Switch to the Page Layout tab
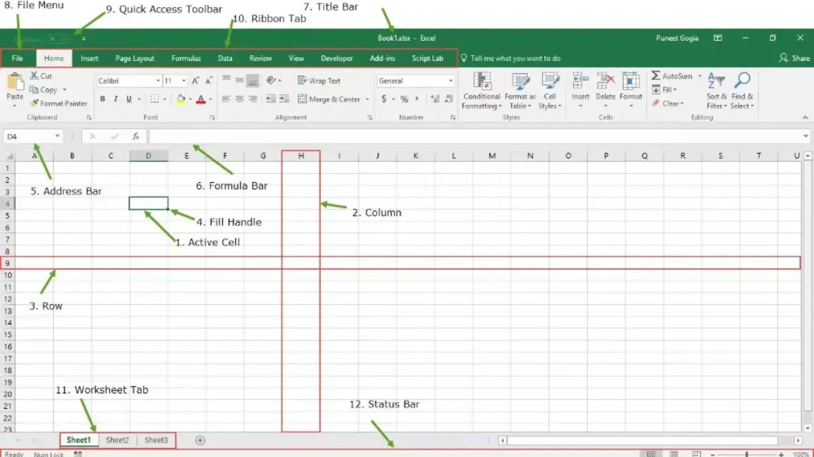The image size is (814, 457). coord(134,58)
